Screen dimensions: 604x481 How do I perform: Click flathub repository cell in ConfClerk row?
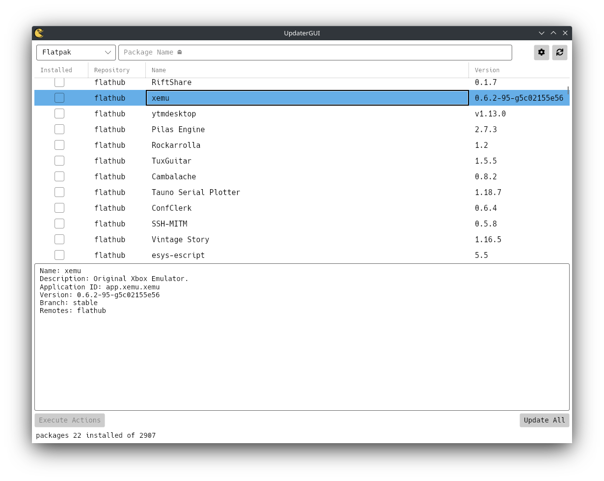(x=110, y=208)
